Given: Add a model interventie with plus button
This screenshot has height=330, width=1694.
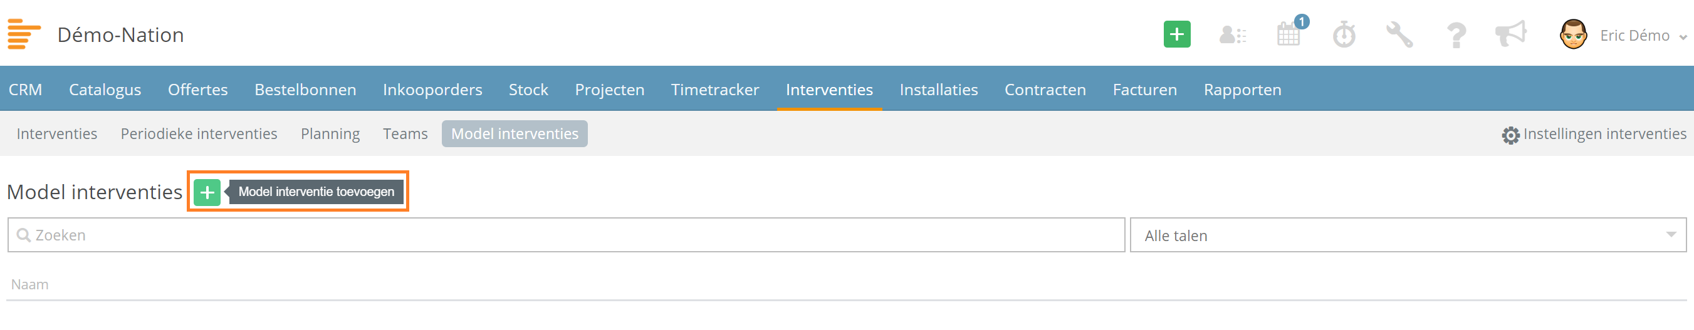Looking at the screenshot, I should pos(207,192).
